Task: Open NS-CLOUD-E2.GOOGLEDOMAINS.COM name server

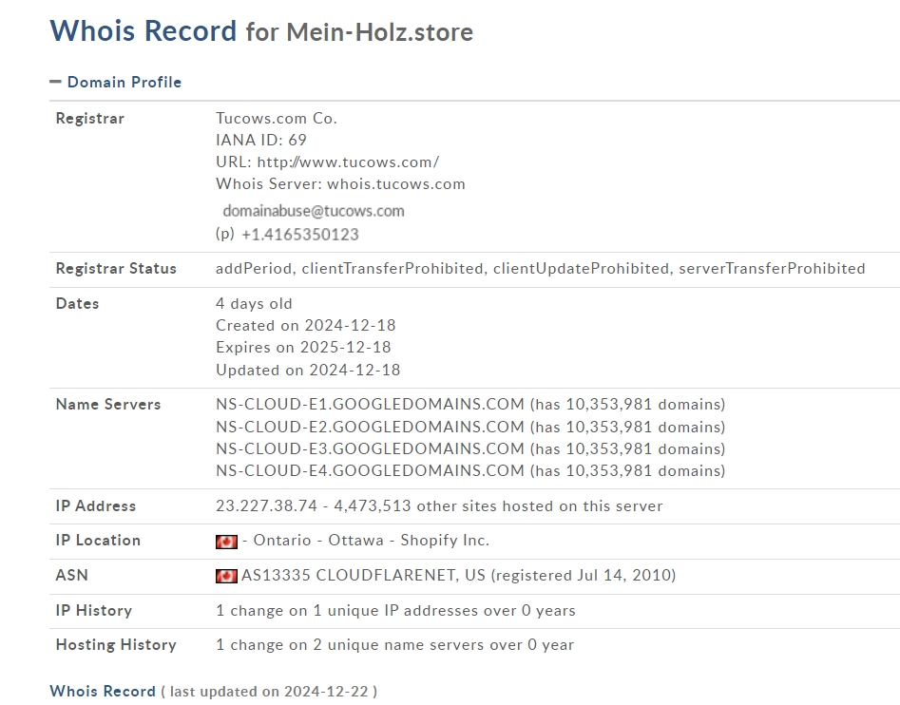Action: click(371, 428)
